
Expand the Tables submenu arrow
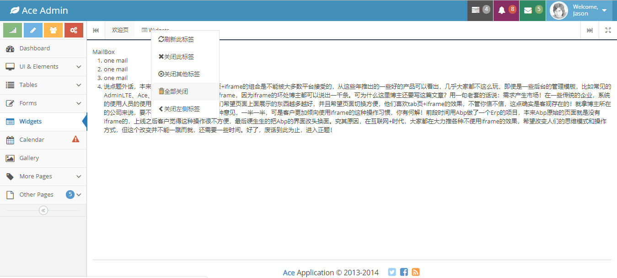(x=79, y=85)
